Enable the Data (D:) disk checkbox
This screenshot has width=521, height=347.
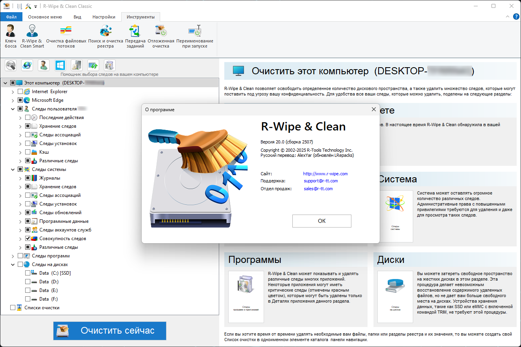coord(28,282)
